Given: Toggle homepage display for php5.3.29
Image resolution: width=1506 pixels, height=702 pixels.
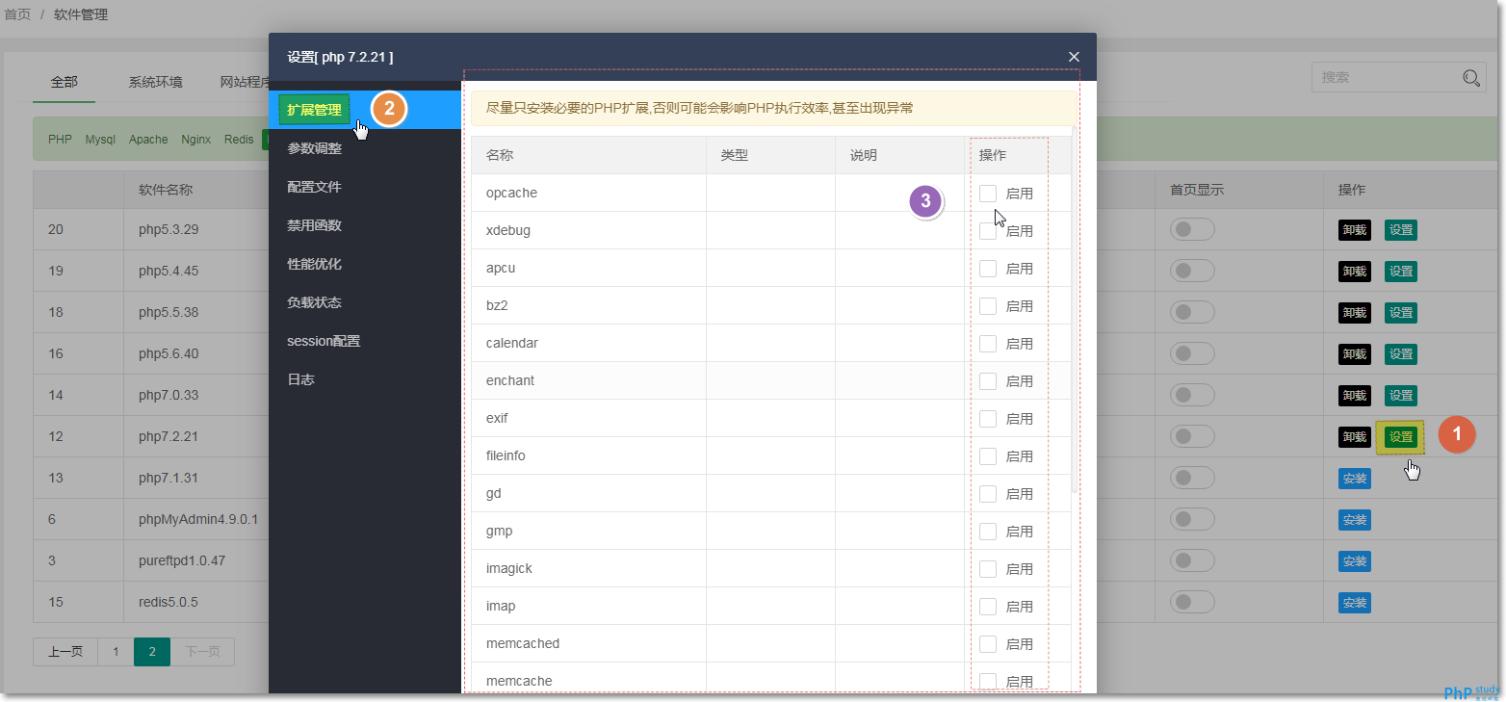Looking at the screenshot, I should [x=1191, y=229].
